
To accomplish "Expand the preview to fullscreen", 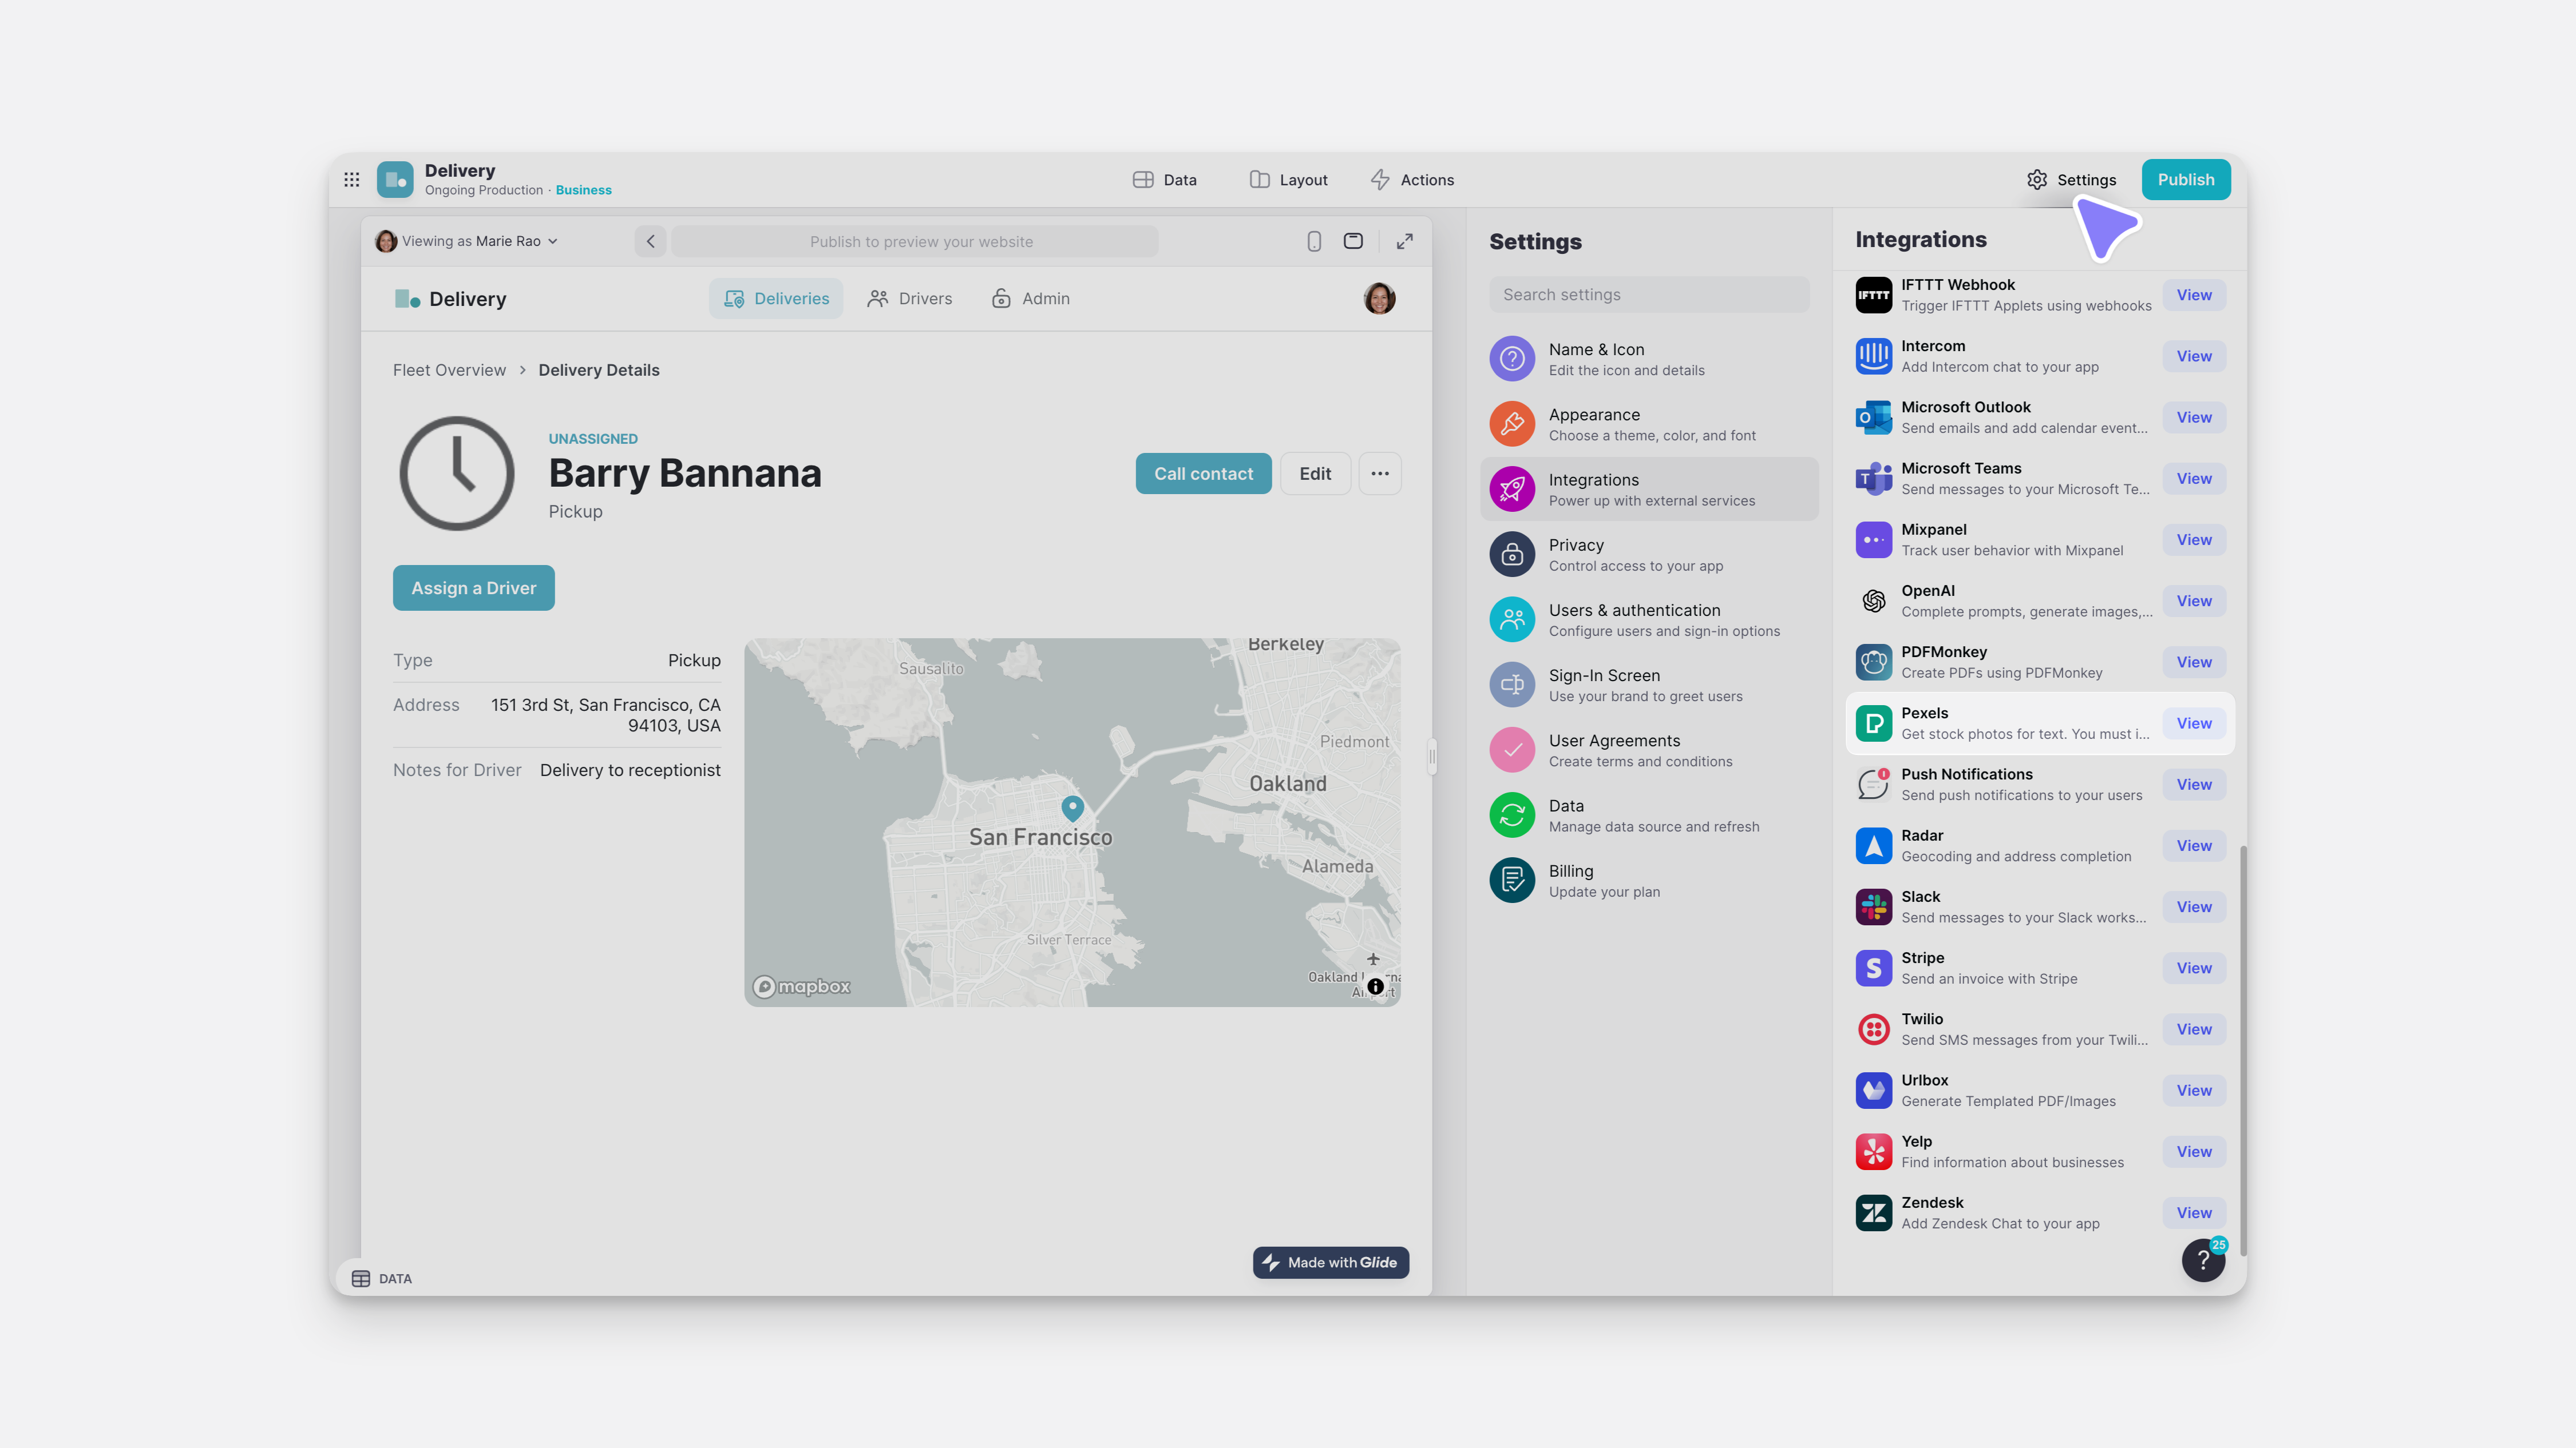I will (1404, 241).
